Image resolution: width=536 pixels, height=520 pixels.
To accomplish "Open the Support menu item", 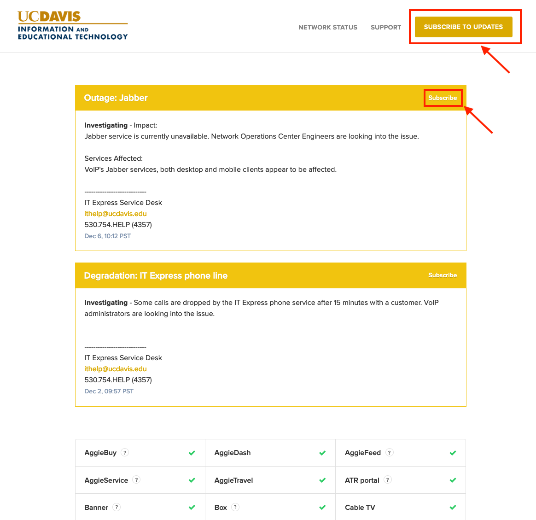I will pyautogui.click(x=385, y=27).
